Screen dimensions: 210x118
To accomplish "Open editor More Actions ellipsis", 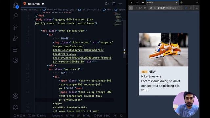I will click(x=120, y=4).
